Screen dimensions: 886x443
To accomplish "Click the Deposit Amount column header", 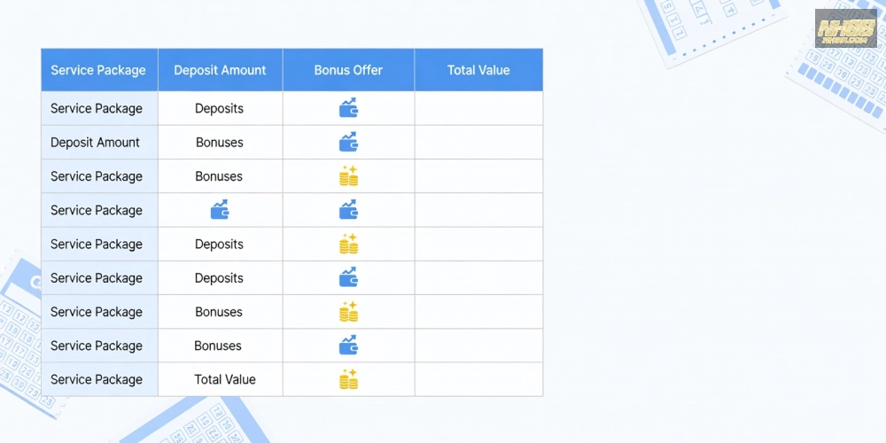I will [220, 70].
